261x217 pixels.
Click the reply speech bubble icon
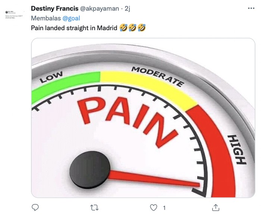(x=35, y=208)
